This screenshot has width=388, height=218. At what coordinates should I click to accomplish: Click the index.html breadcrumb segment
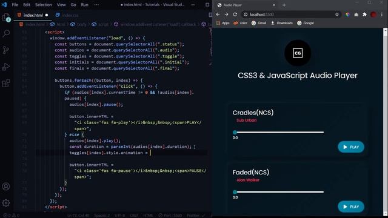(x=32, y=24)
